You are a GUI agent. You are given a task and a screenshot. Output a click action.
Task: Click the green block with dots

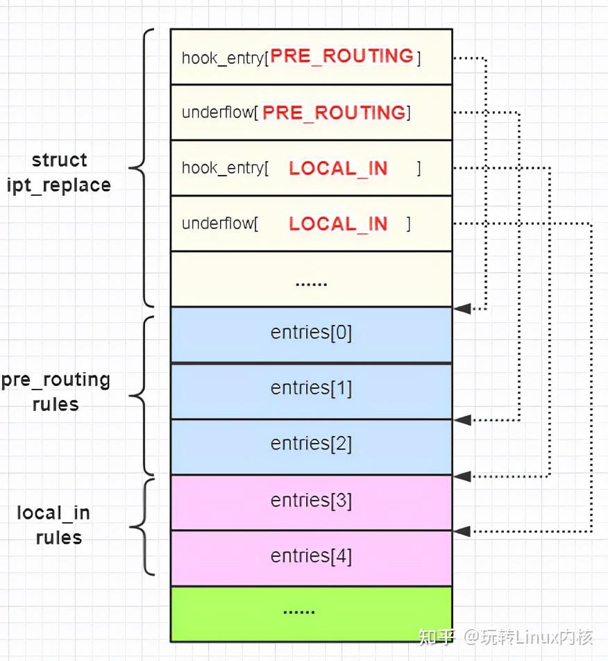tap(312, 614)
